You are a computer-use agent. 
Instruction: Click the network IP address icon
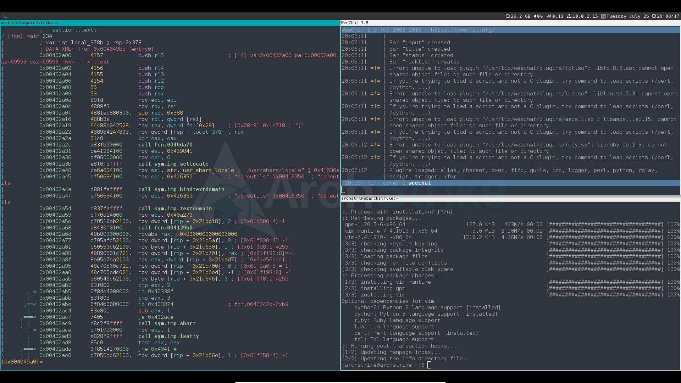(x=569, y=16)
